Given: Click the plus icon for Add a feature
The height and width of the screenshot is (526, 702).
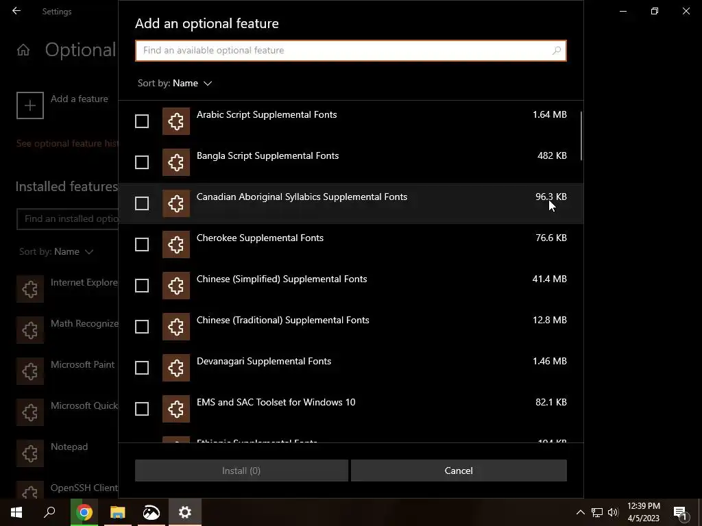Looking at the screenshot, I should [30, 105].
